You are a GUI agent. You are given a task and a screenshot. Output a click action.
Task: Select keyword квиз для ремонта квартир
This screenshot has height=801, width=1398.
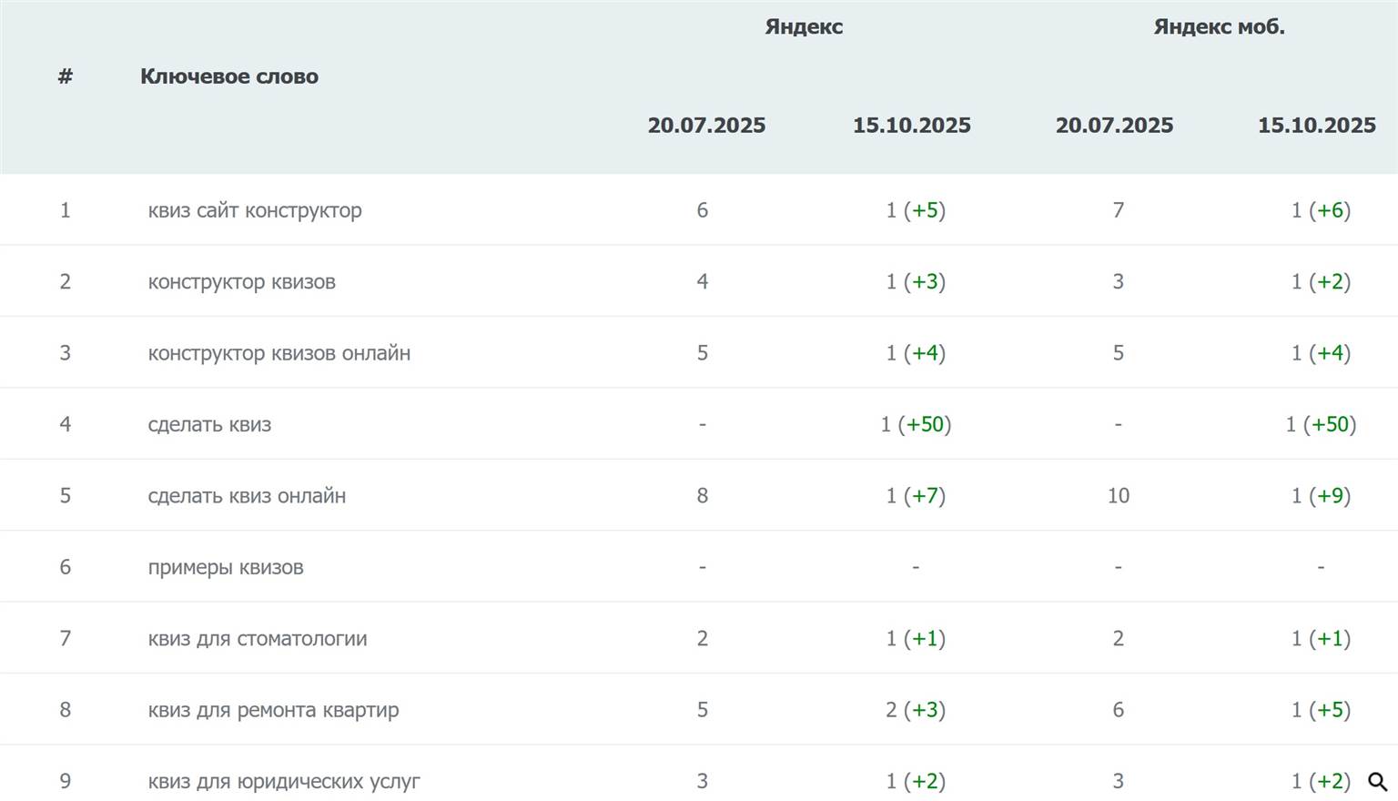pos(273,710)
